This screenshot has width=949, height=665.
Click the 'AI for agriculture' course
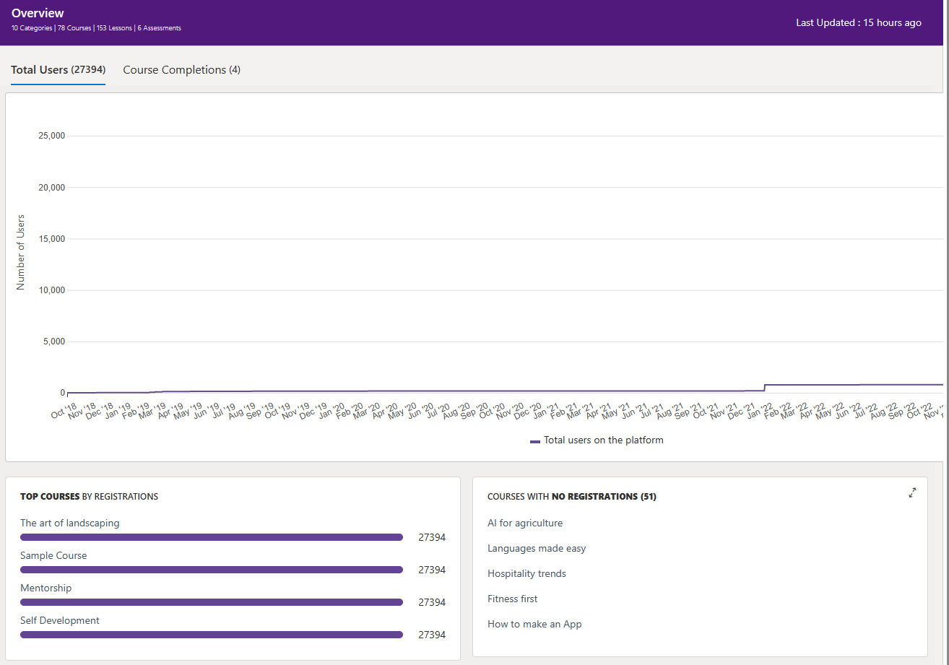525,523
